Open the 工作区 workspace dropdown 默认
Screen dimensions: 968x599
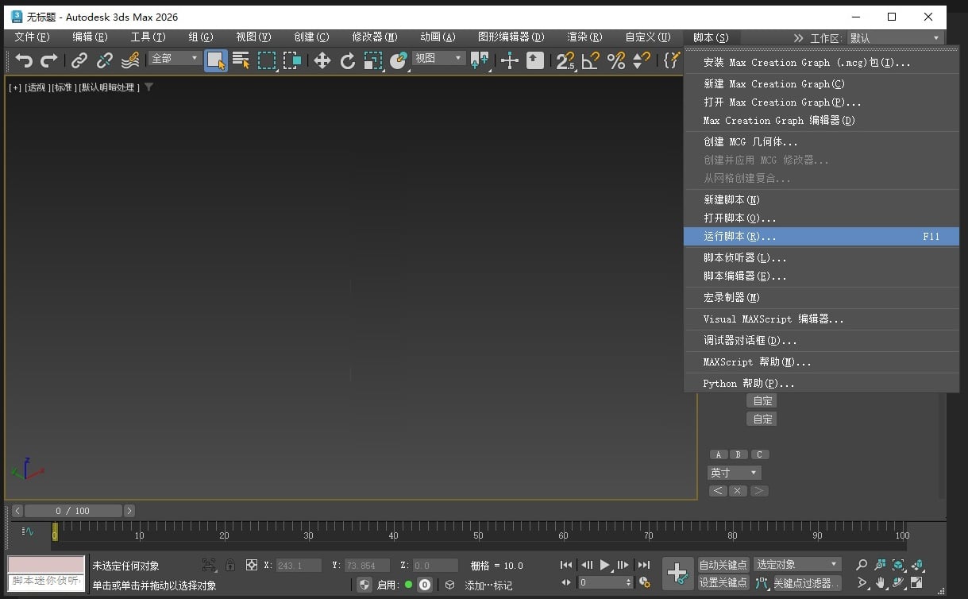pos(895,38)
